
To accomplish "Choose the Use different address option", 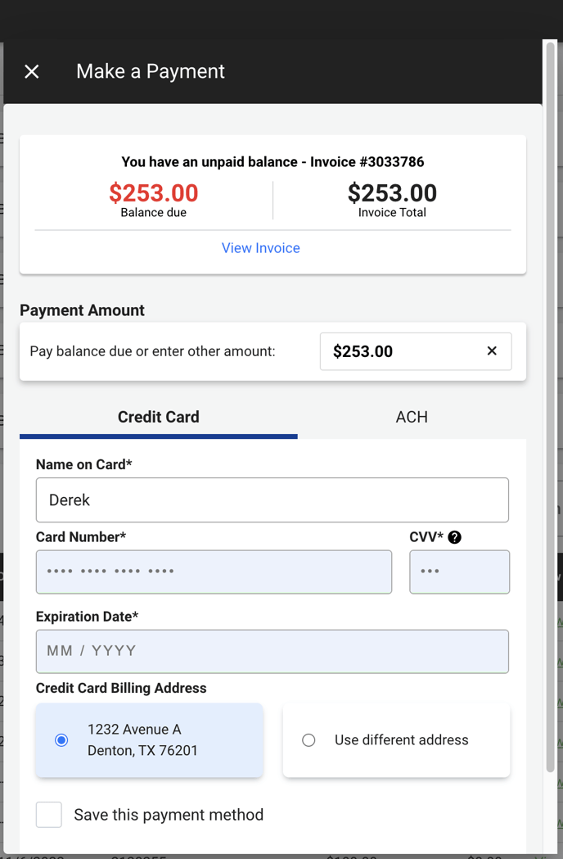I will (x=397, y=739).
